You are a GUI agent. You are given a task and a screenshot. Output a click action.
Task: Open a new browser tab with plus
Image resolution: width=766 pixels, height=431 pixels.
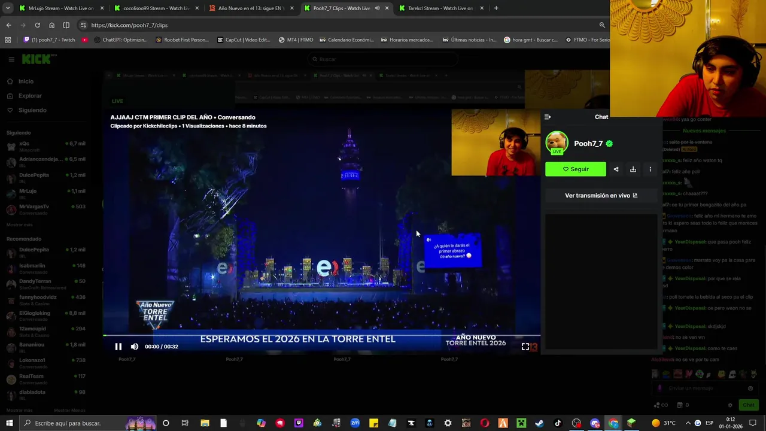(x=496, y=8)
